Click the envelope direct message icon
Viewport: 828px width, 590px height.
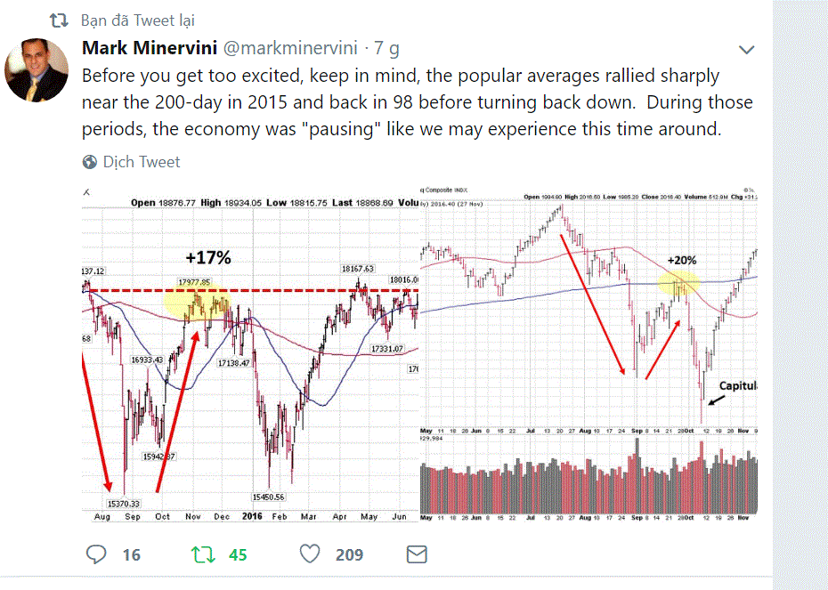click(x=417, y=554)
